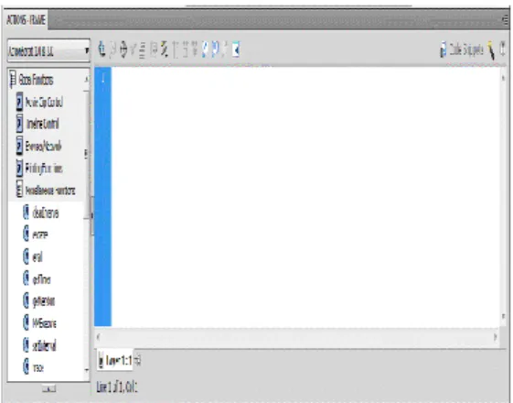Viewport: 513px width, 403px height.
Task: Click the collapse handle between toolbox and script
Action: tap(92, 215)
